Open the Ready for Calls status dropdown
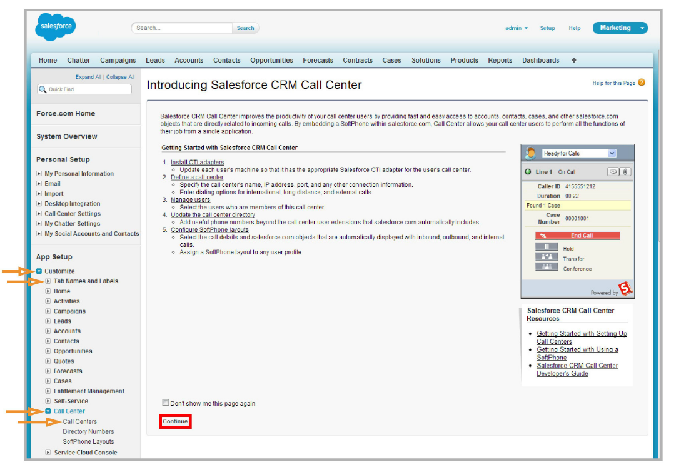This screenshot has height=472, width=686. 612,153
